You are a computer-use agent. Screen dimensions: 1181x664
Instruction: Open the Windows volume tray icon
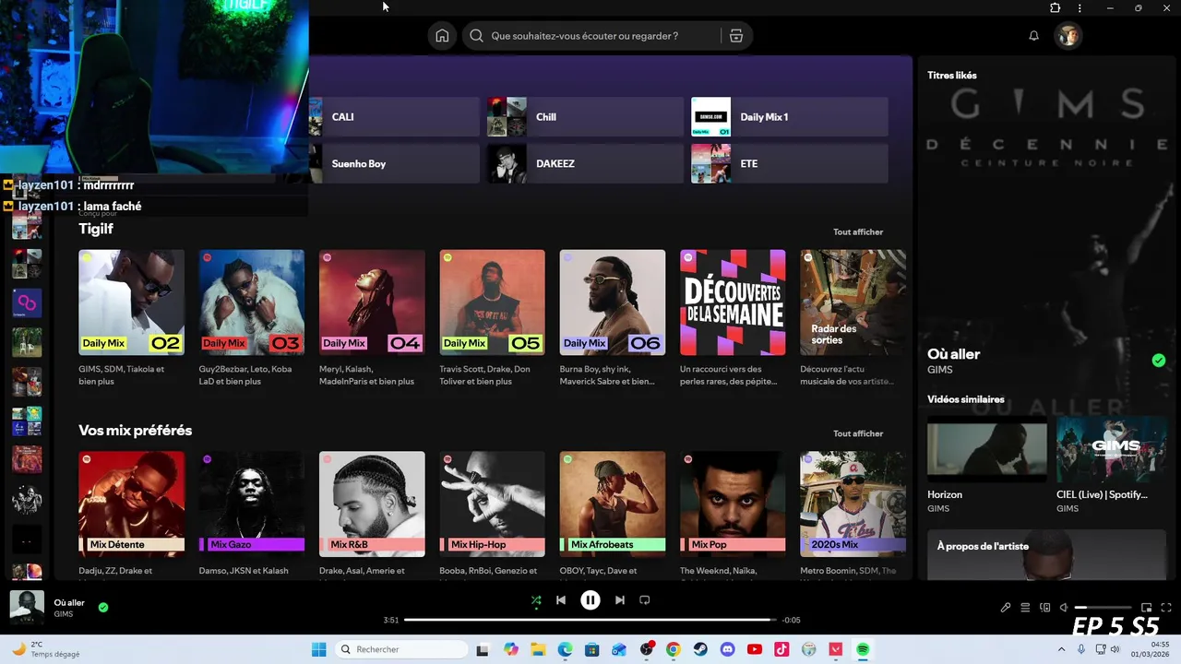coord(1115,649)
